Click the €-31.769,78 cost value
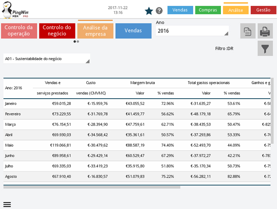277x209 pixels. [x=98, y=114]
